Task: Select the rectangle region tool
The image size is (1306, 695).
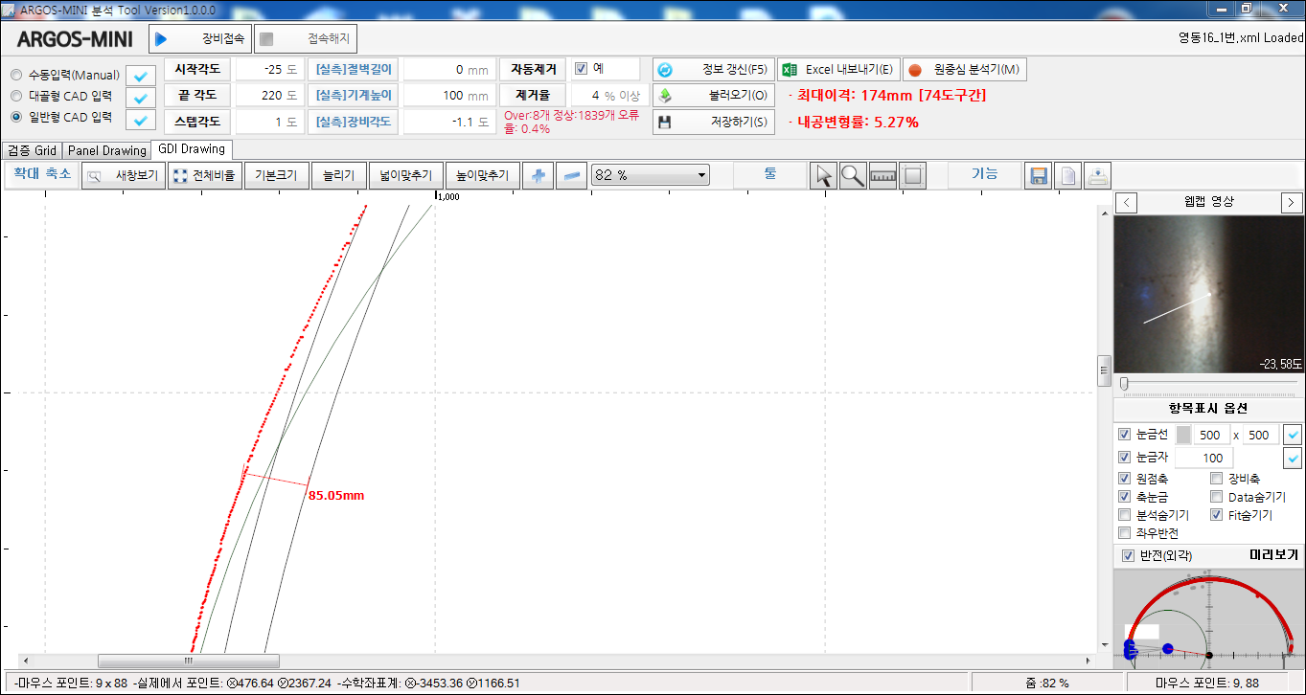Action: 912,177
